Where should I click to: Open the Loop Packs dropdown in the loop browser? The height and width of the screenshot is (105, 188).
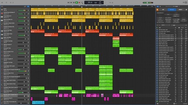pyautogui.click(x=172, y=6)
